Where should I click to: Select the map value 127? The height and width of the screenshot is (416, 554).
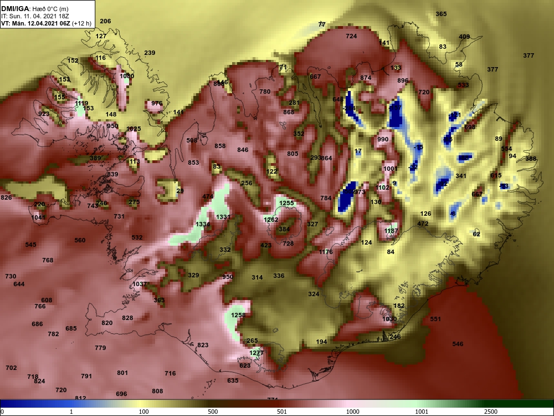point(101,37)
